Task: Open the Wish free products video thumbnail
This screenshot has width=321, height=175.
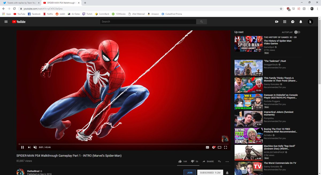Action: point(249,136)
